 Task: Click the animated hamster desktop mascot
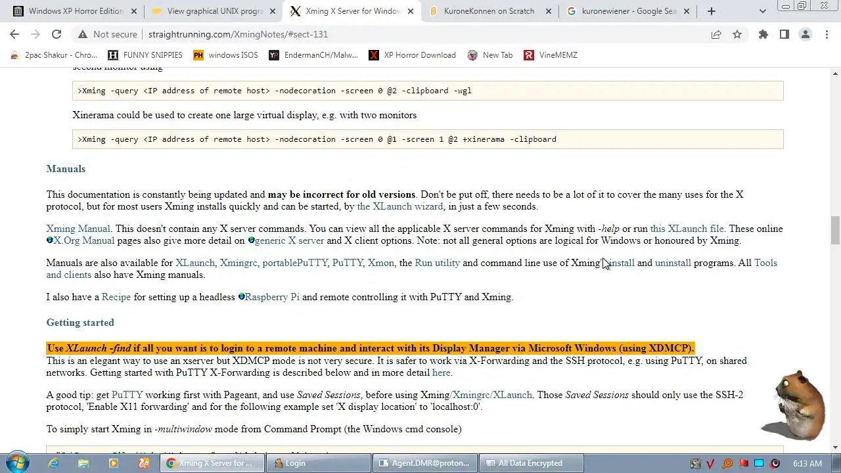[795, 405]
